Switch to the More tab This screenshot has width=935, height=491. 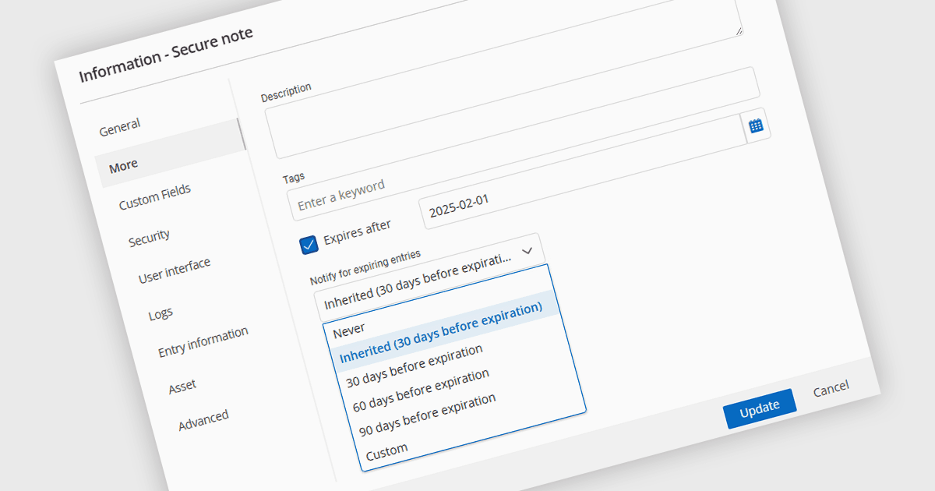click(x=123, y=165)
